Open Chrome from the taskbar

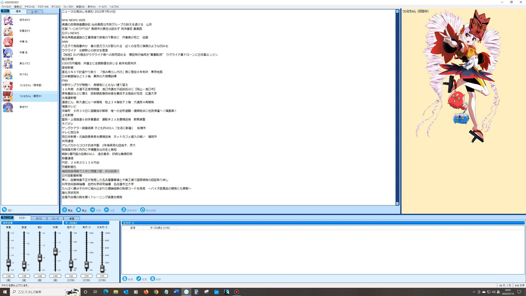coord(156,292)
